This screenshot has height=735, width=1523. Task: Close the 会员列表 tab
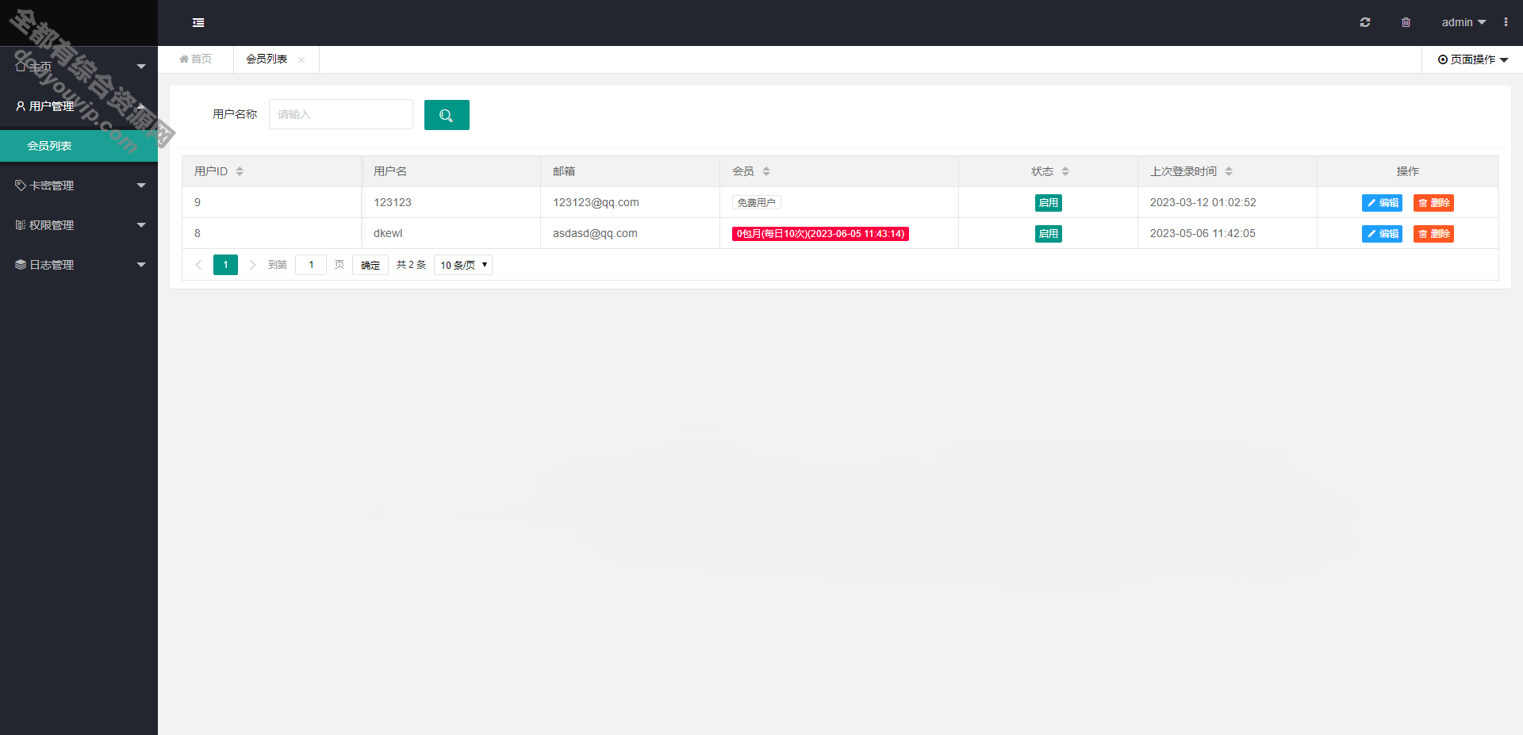(x=301, y=59)
